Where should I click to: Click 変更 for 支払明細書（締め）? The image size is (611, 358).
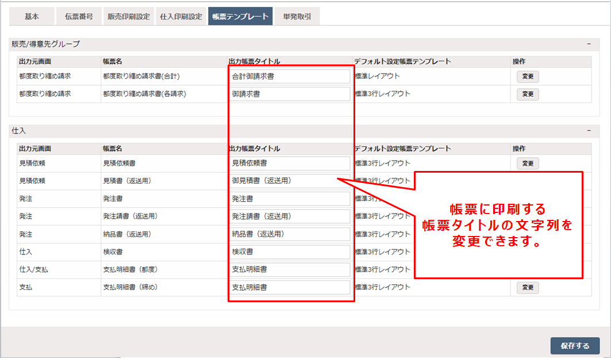[x=527, y=288]
